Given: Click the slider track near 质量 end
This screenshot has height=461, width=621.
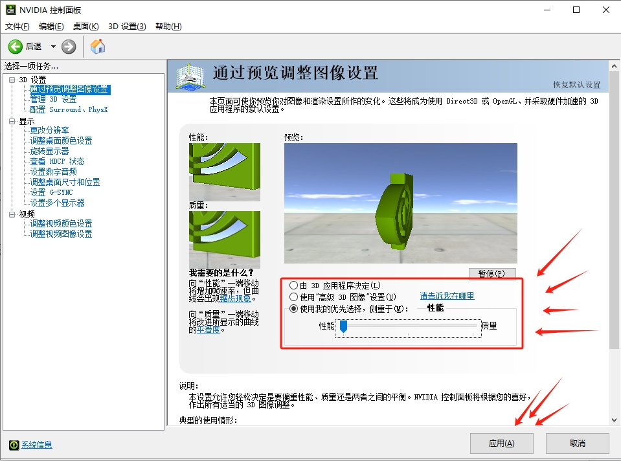Looking at the screenshot, I should [471, 326].
